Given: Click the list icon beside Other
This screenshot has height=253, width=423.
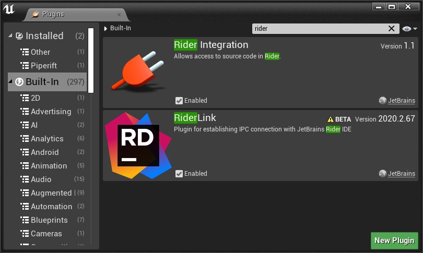Looking at the screenshot, I should click(x=25, y=52).
